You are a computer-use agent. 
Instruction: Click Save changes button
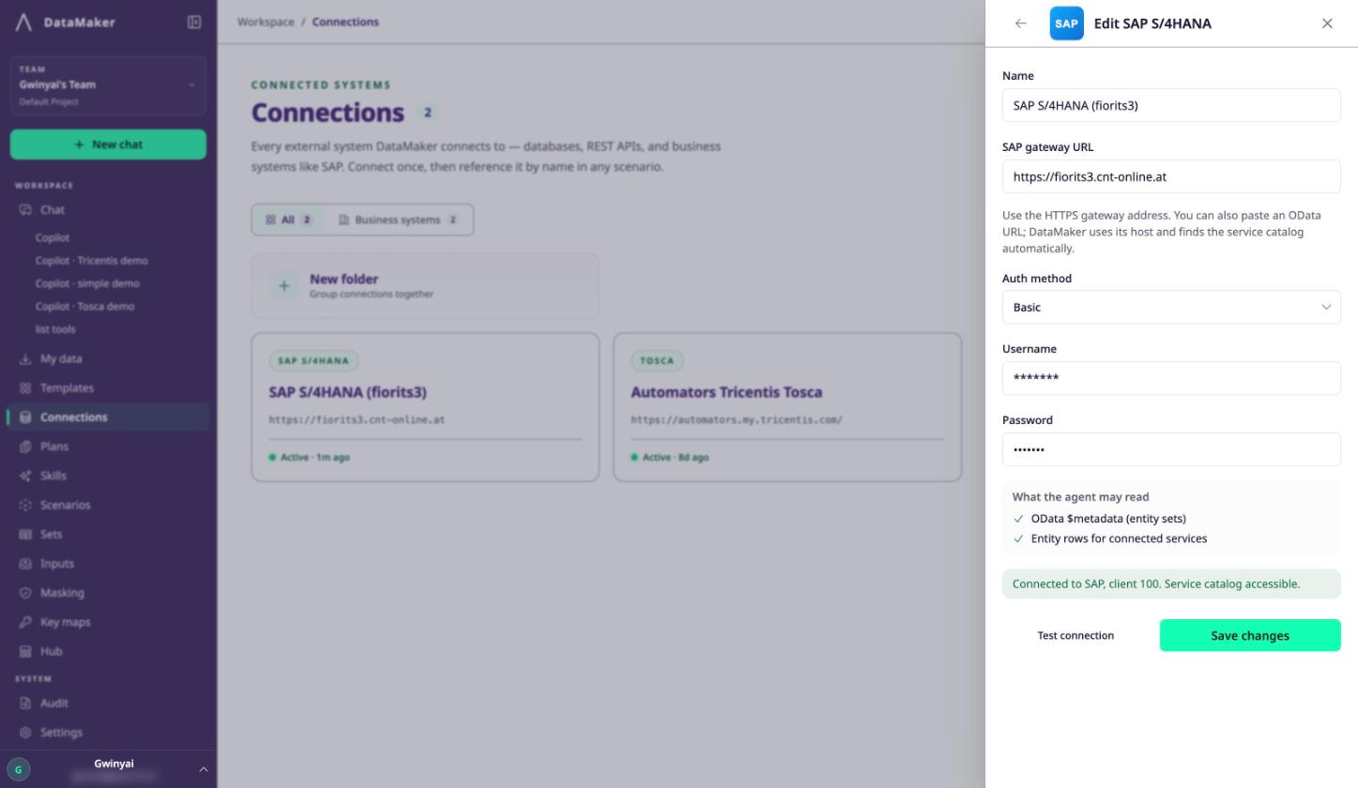coord(1250,636)
